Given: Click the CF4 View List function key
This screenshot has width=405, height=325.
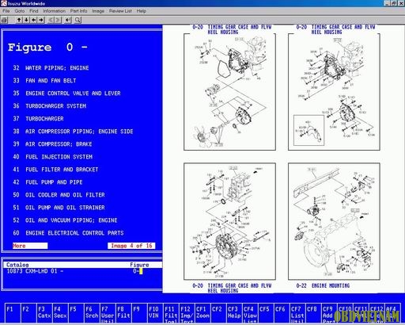Looking at the screenshot, I should point(250,313).
